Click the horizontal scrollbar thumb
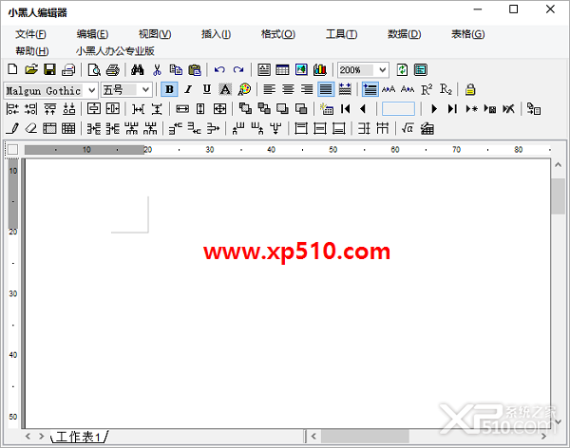This screenshot has width=570, height=448. pos(365,436)
